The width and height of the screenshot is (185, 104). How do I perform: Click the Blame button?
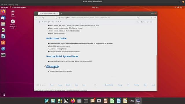coord(143,22)
